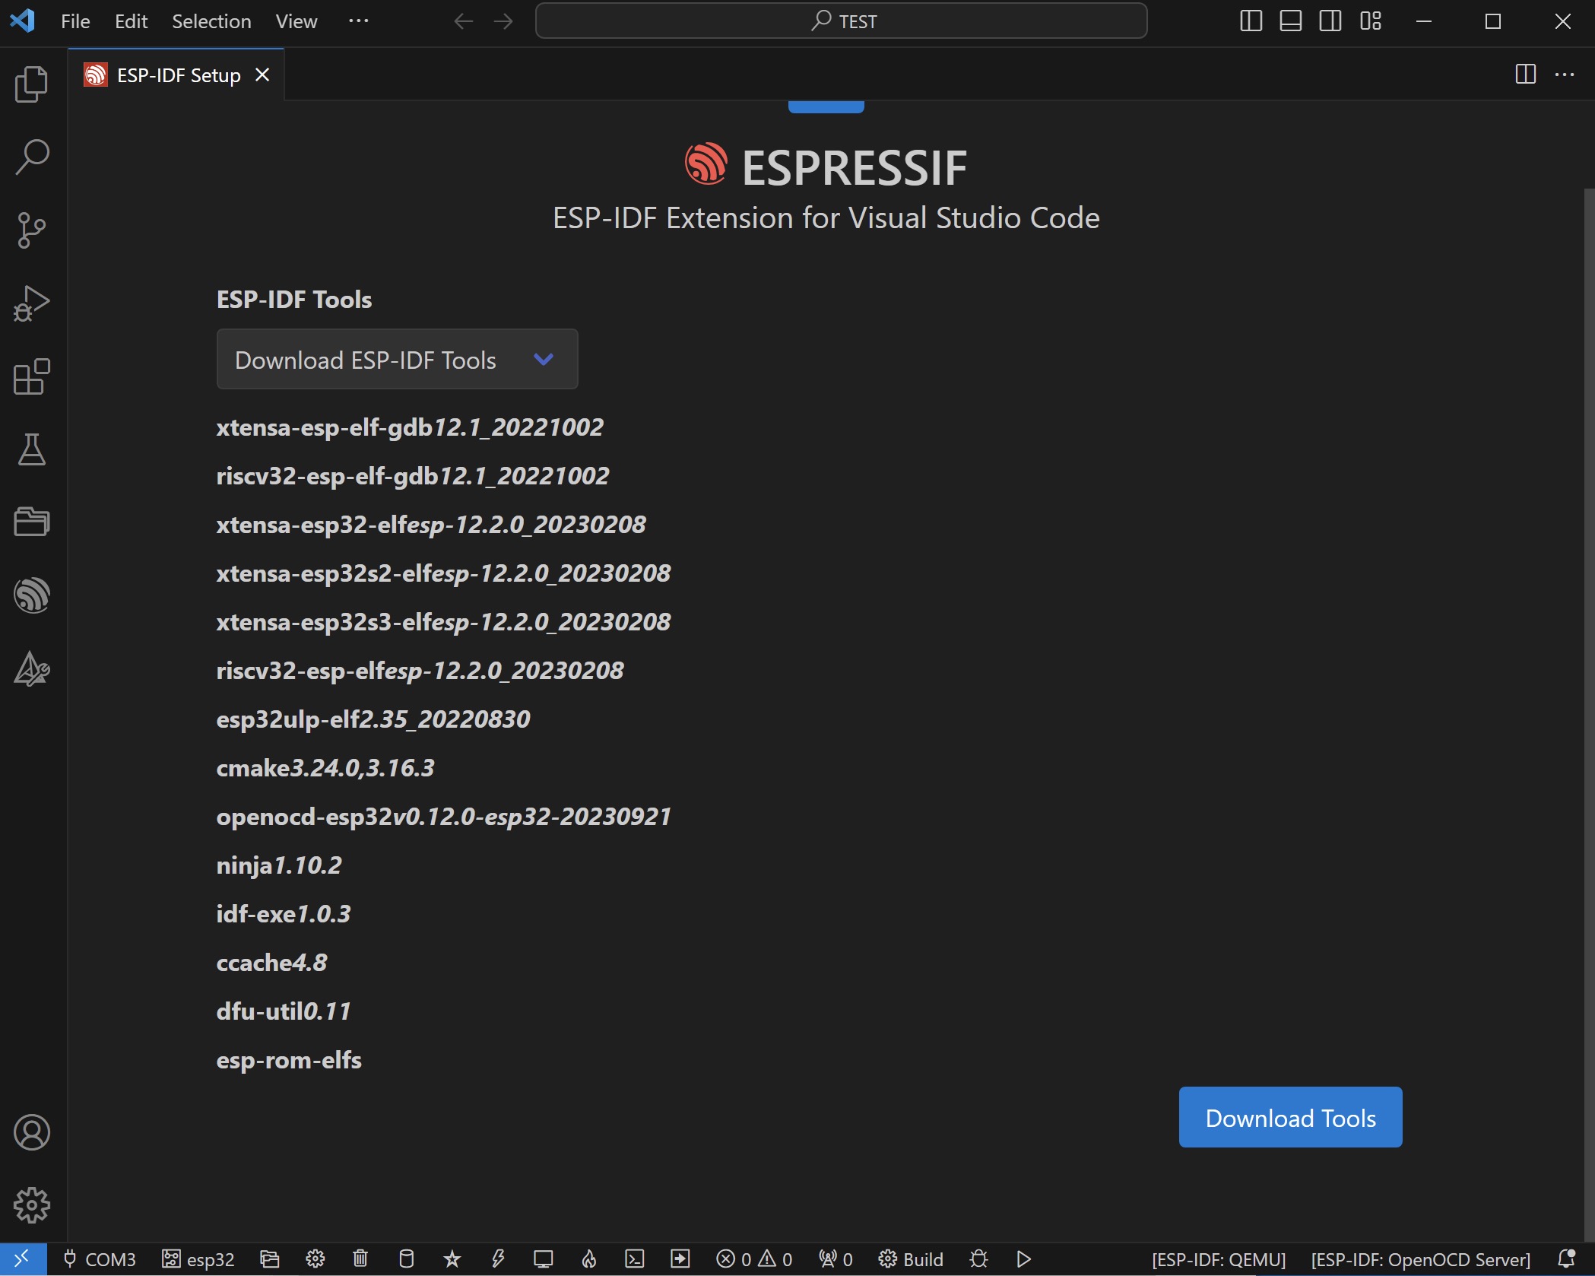The width and height of the screenshot is (1595, 1276).
Task: Click ccache 4.8 tool entry
Action: tap(271, 963)
